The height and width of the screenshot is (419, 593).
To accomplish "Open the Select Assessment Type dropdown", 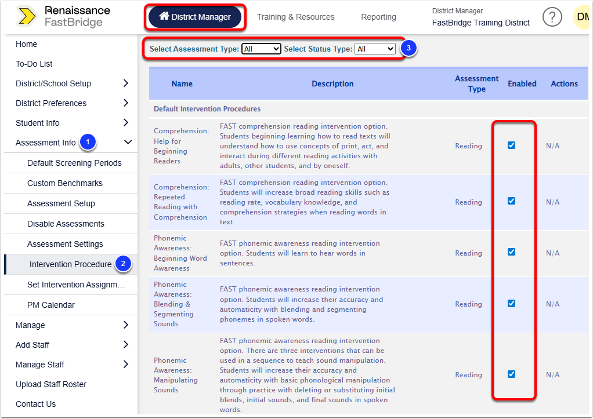I will click(261, 49).
